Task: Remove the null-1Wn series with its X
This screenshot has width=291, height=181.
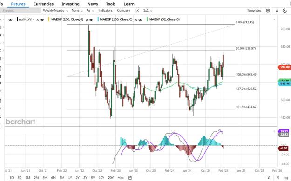Action: (x=38, y=20)
